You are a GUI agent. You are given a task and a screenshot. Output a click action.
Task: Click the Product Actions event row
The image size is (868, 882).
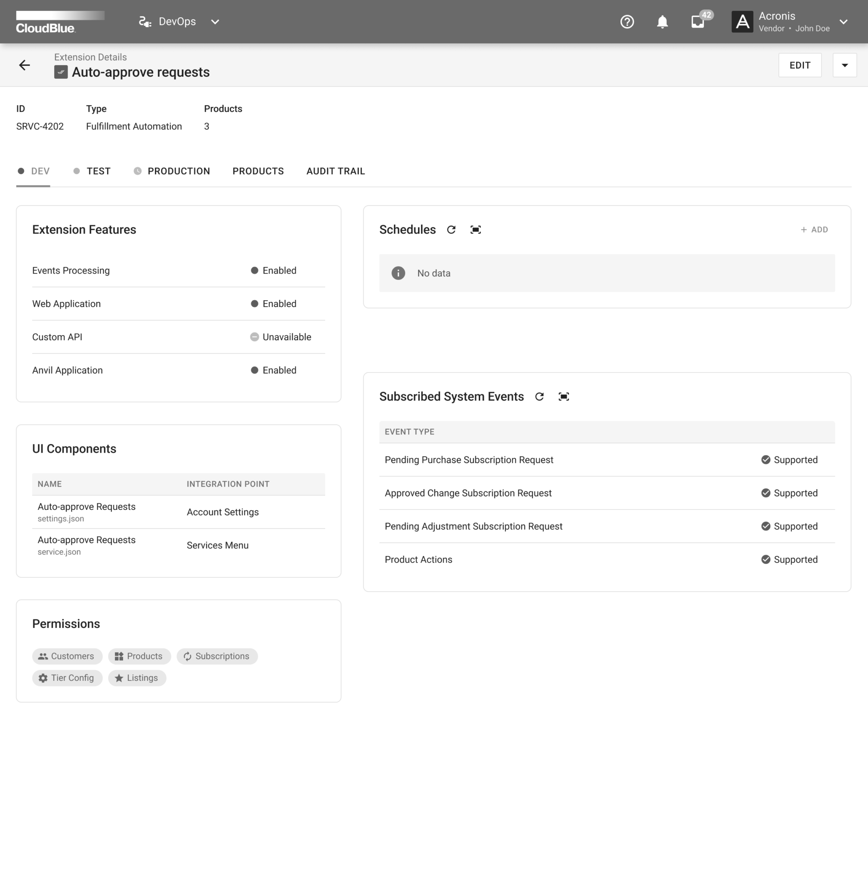pos(607,559)
